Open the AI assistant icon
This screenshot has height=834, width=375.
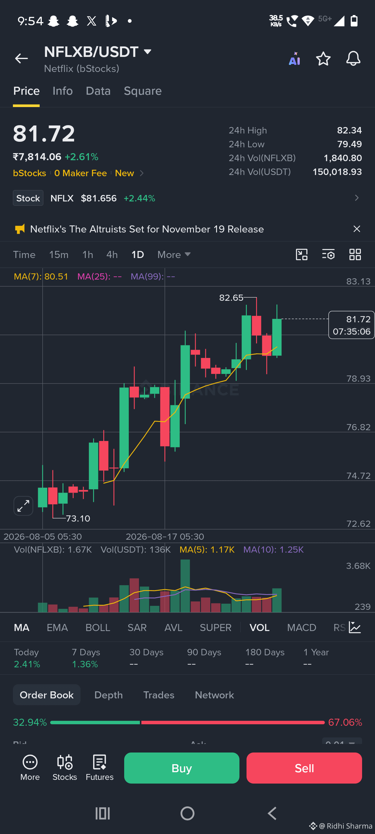pyautogui.click(x=294, y=59)
